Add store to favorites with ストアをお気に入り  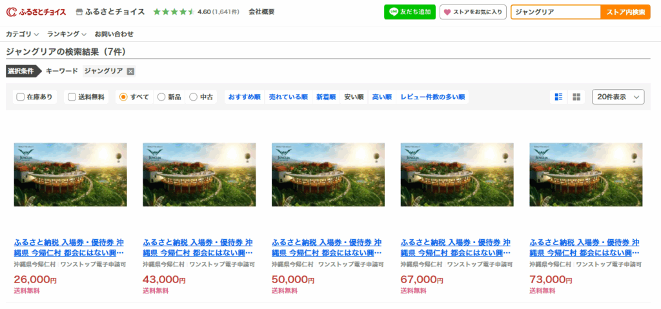point(473,12)
